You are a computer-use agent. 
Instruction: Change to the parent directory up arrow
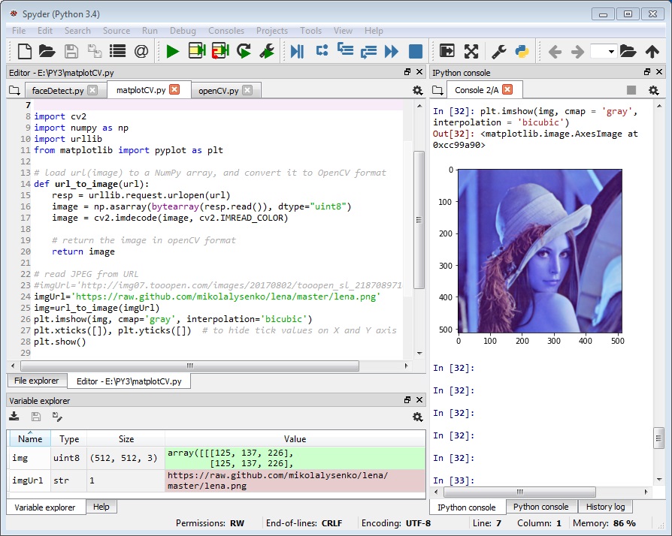tap(652, 51)
